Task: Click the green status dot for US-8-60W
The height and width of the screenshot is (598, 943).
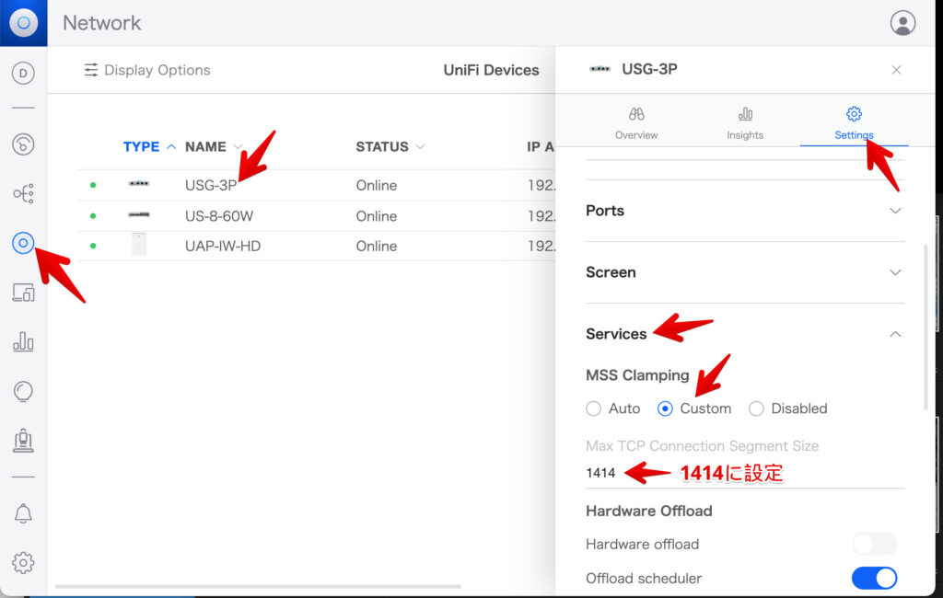Action: coord(93,215)
